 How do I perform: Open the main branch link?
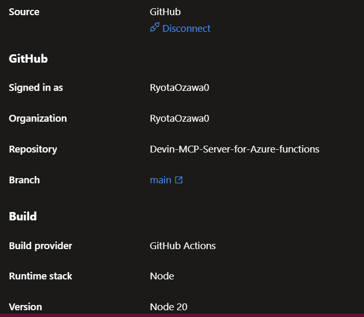click(161, 180)
